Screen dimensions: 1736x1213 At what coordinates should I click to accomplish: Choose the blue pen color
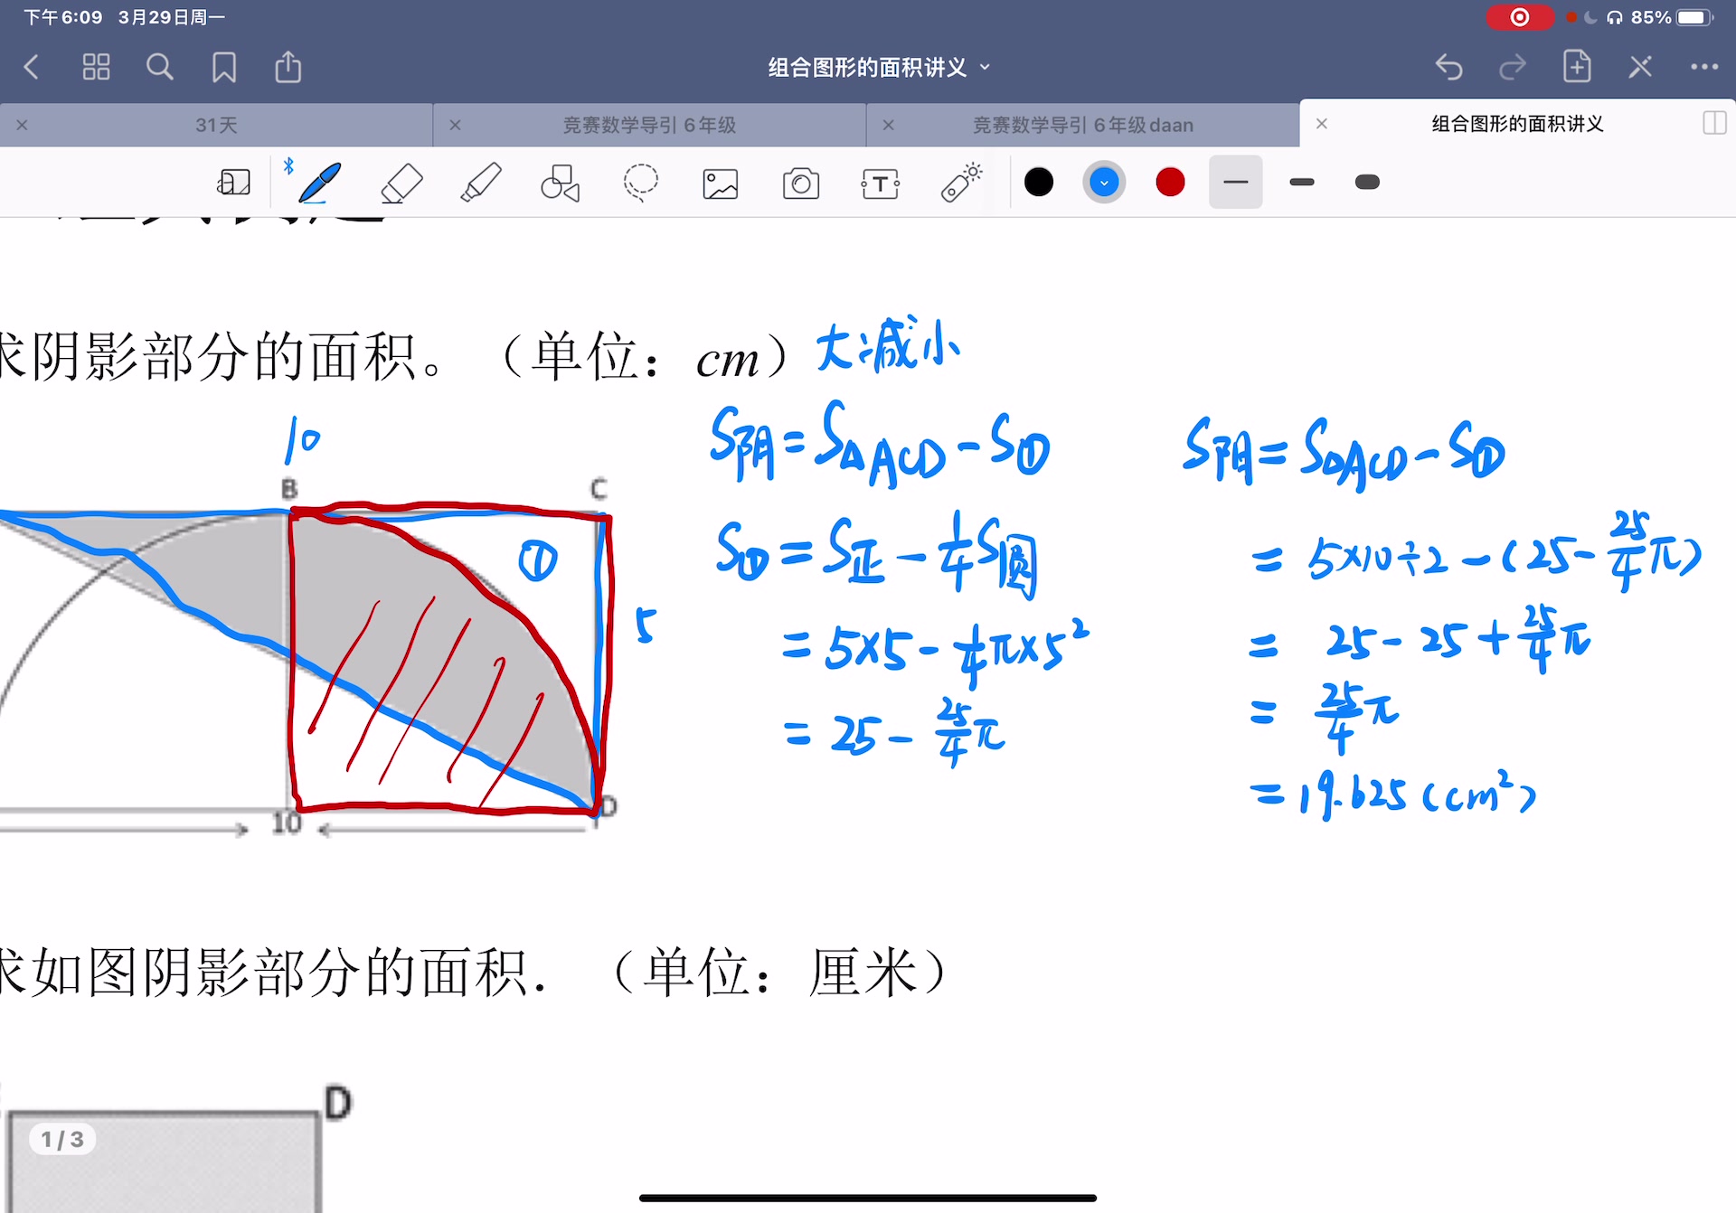(x=1104, y=183)
